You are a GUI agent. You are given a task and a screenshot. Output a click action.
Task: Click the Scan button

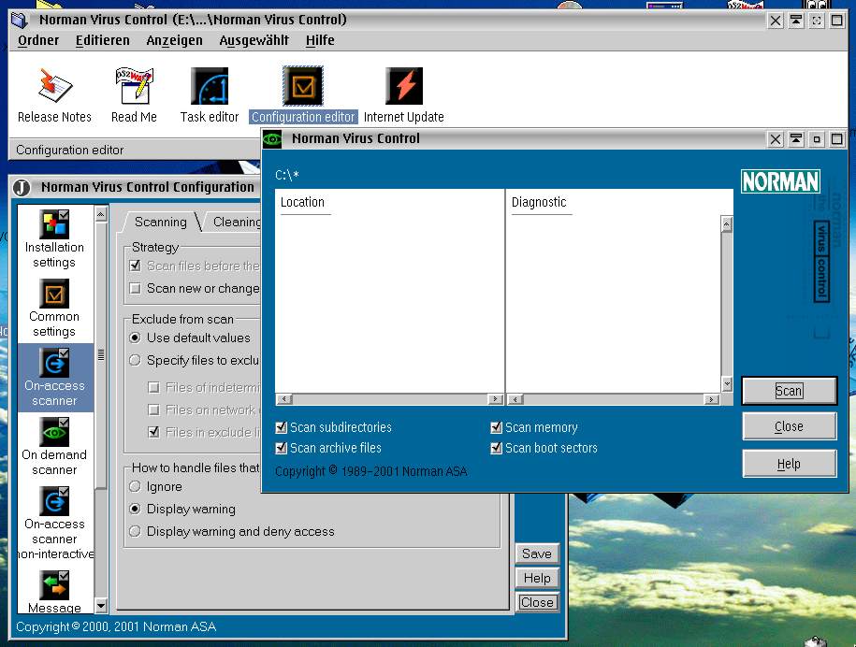click(x=789, y=391)
